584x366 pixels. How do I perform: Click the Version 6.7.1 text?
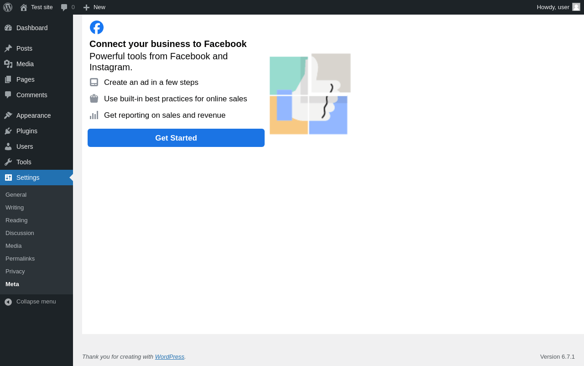558,357
